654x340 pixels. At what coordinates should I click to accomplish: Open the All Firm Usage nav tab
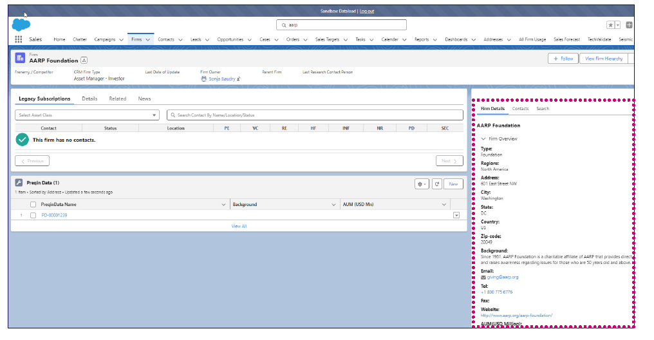click(x=532, y=39)
